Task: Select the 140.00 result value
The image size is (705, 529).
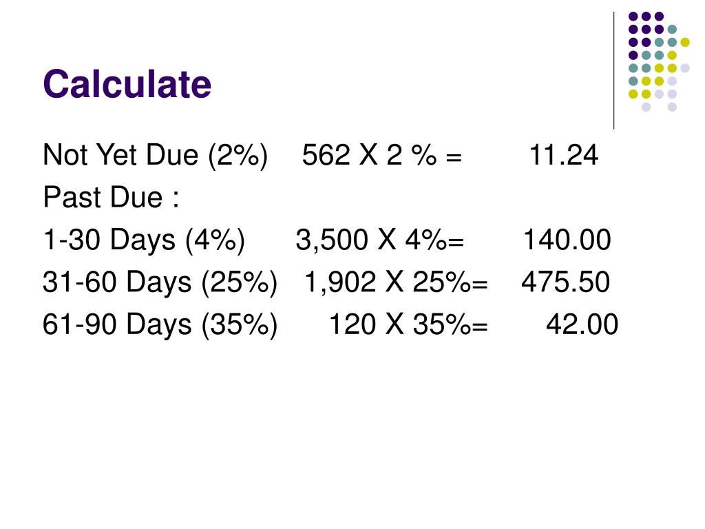Action: point(567,239)
